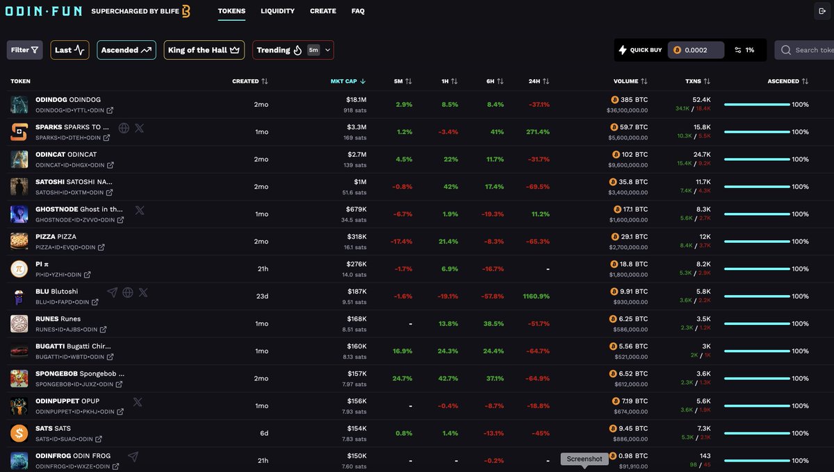This screenshot has height=472, width=834.
Task: Sort by the 24H change column
Action: [539, 81]
